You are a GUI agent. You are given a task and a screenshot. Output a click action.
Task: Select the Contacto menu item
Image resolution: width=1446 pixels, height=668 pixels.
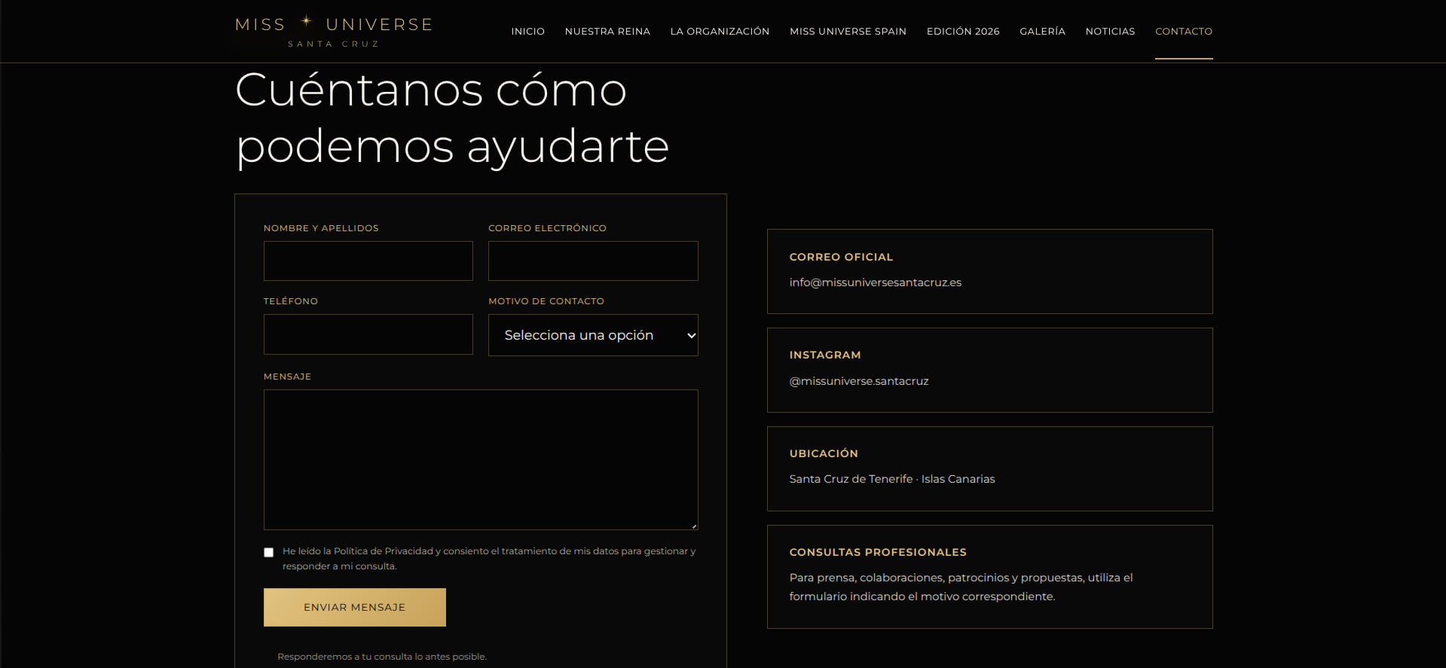click(1184, 32)
